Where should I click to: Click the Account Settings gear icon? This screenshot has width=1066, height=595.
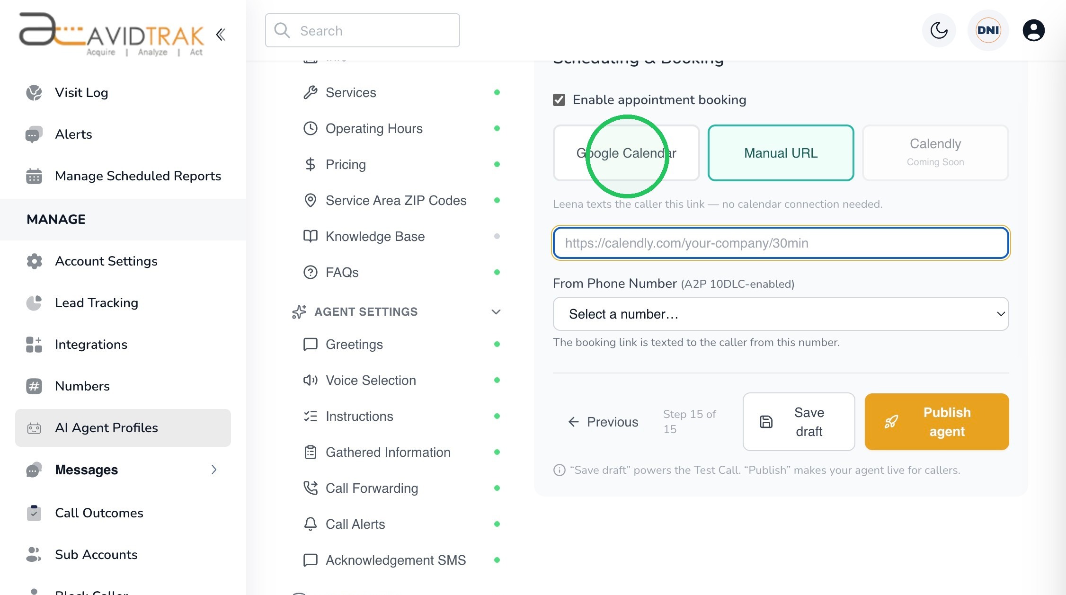pyautogui.click(x=34, y=261)
